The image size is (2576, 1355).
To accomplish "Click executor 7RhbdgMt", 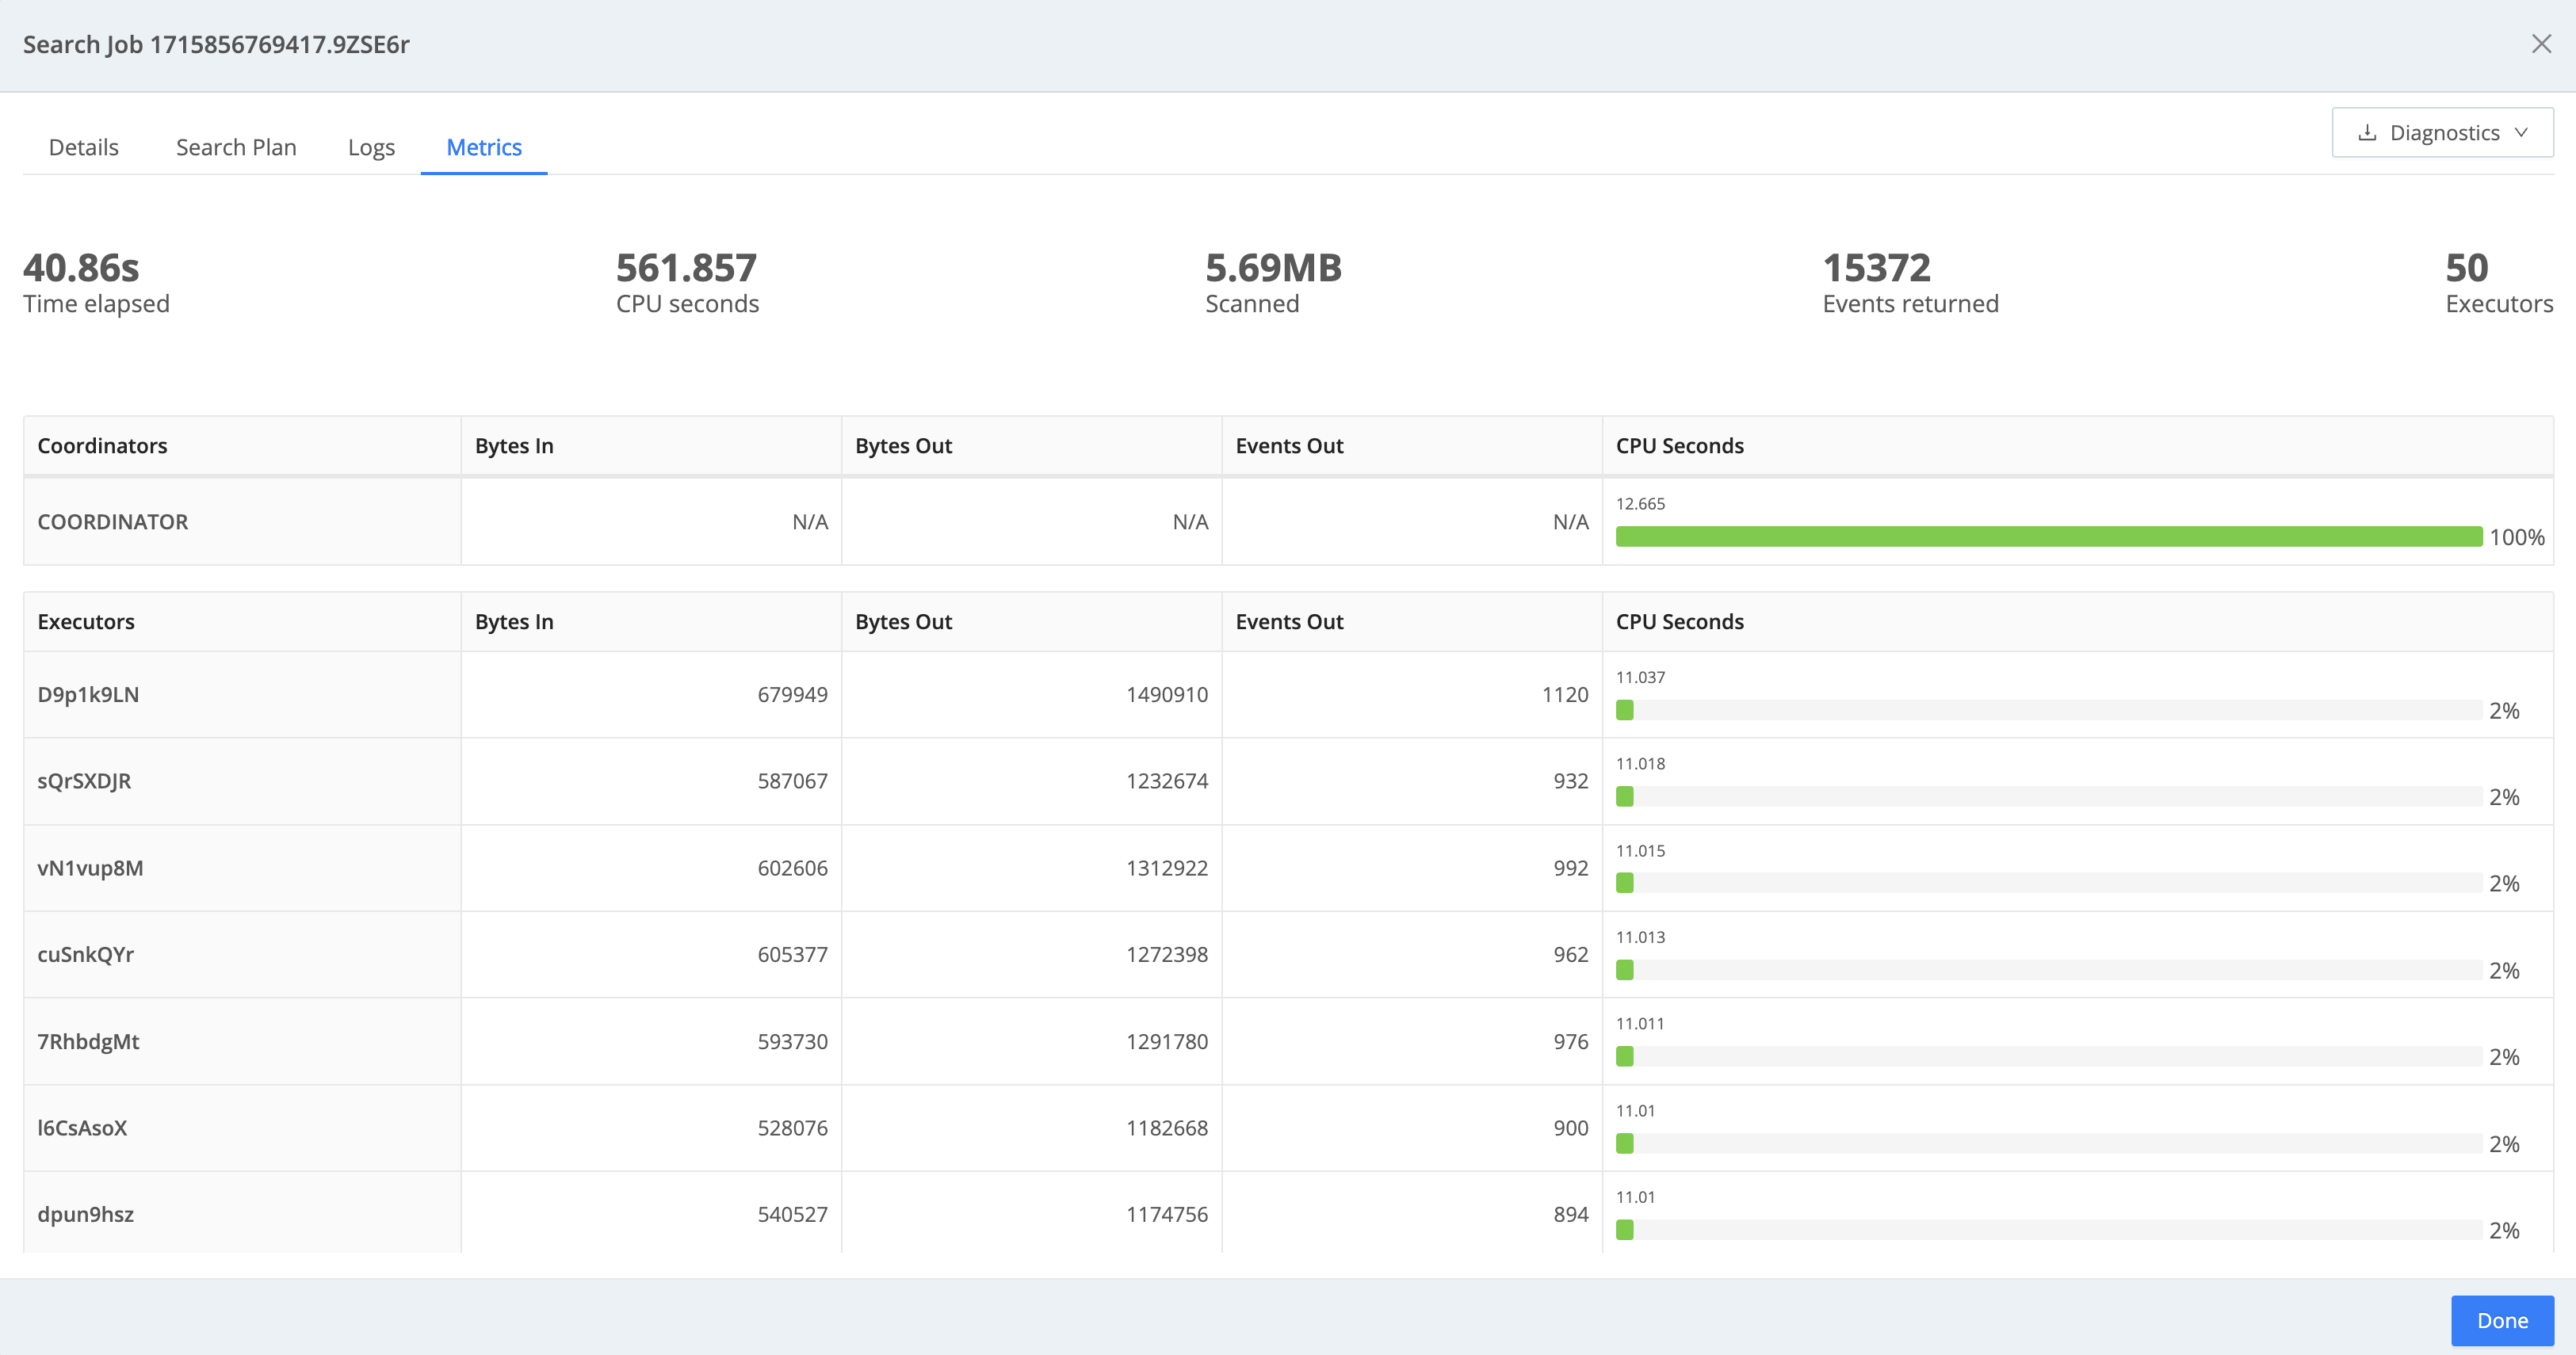I will click(x=88, y=1041).
